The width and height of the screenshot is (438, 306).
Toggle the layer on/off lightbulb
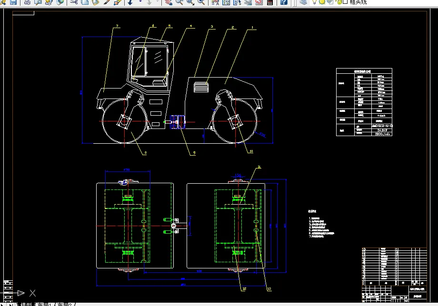click(315, 2)
